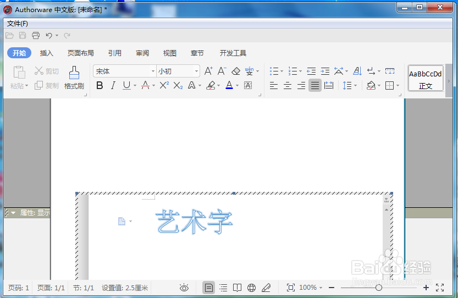Switch to web layout globe icon
The image size is (458, 298).
click(x=251, y=288)
